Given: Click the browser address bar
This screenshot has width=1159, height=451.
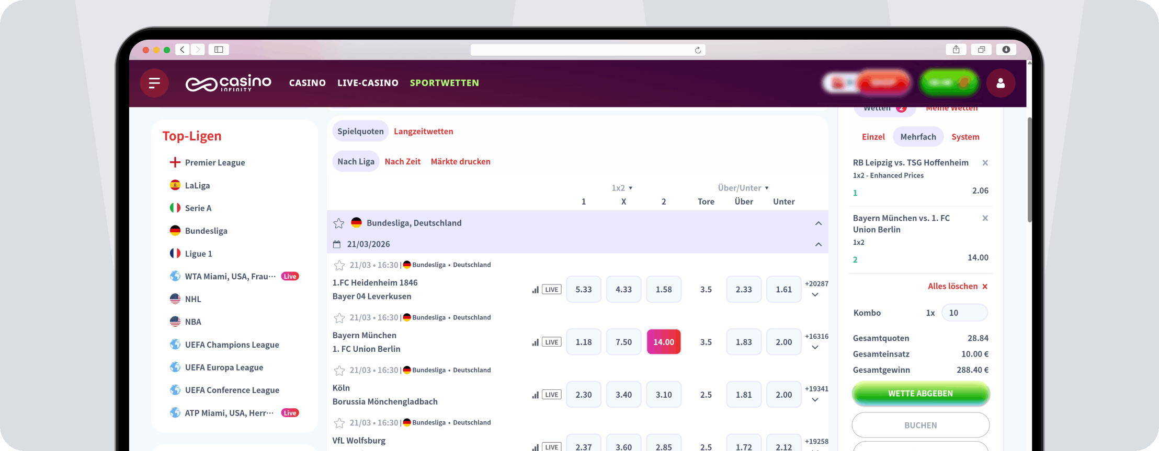Looking at the screenshot, I should coord(588,50).
